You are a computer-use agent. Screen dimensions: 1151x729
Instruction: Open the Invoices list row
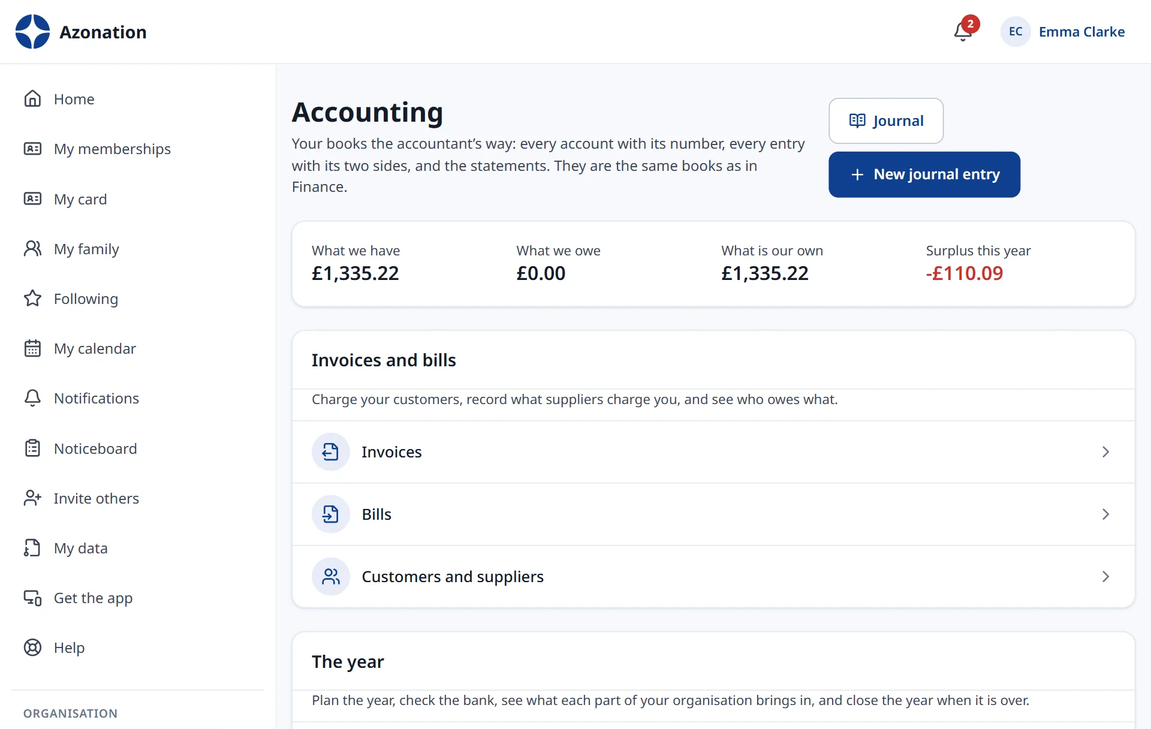[713, 452]
